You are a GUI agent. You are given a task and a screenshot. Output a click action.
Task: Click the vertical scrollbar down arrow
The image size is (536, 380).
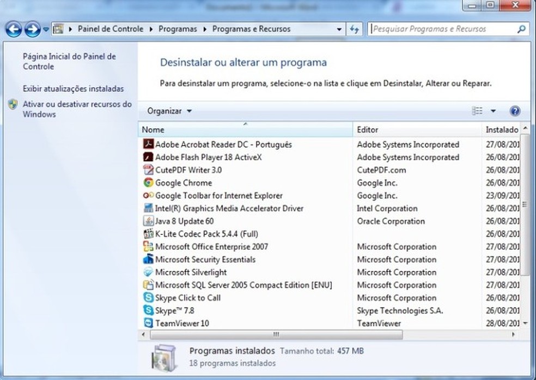click(x=526, y=323)
